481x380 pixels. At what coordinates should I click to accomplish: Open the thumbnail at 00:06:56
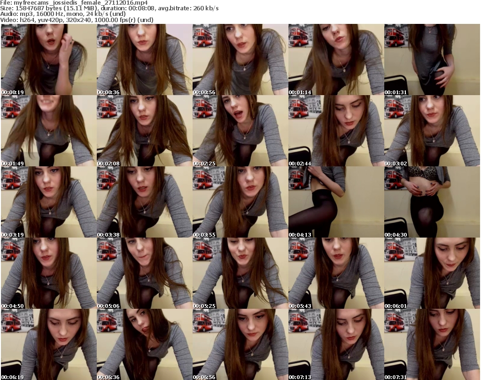coord(240,344)
